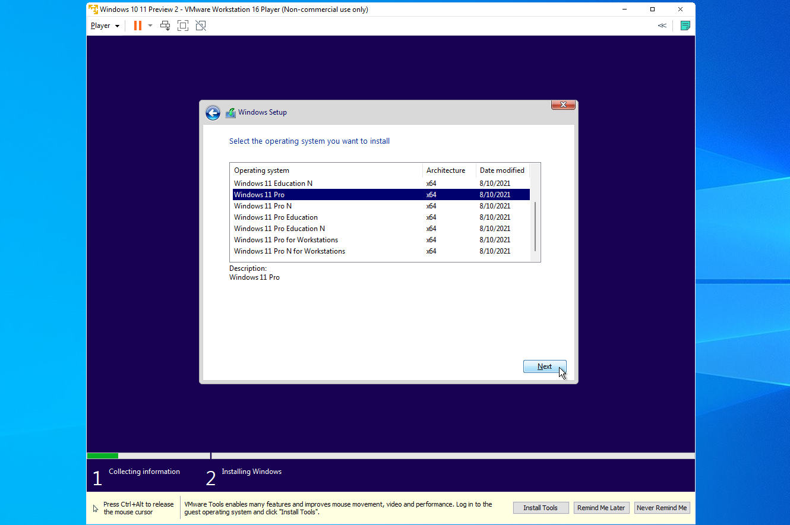Minimize the VMware Player window
Image resolution: width=790 pixels, height=525 pixels.
[x=625, y=9]
